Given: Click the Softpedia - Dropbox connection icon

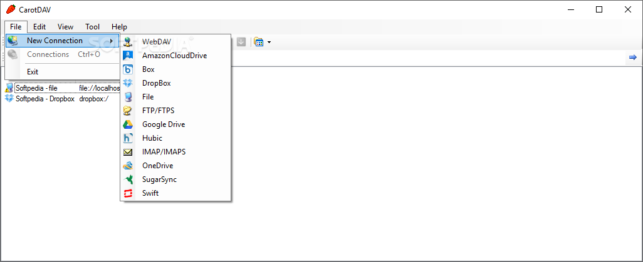Looking at the screenshot, I should 9,99.
